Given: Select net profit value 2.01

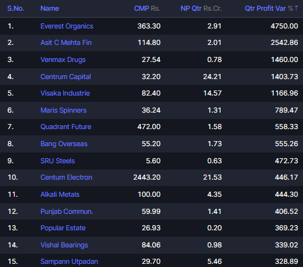Looking at the screenshot, I should (x=214, y=42).
